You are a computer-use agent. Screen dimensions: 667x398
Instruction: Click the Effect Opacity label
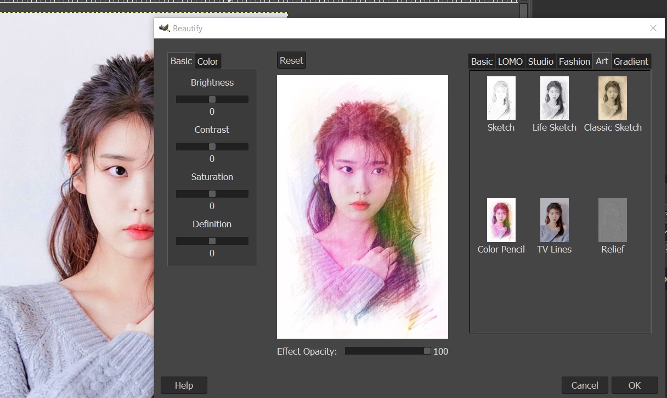307,351
